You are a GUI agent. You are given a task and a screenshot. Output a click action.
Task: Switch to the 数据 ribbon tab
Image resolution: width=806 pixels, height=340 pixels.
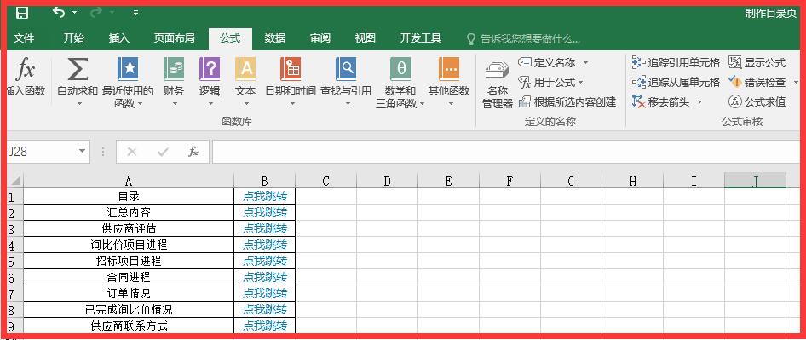coord(275,38)
